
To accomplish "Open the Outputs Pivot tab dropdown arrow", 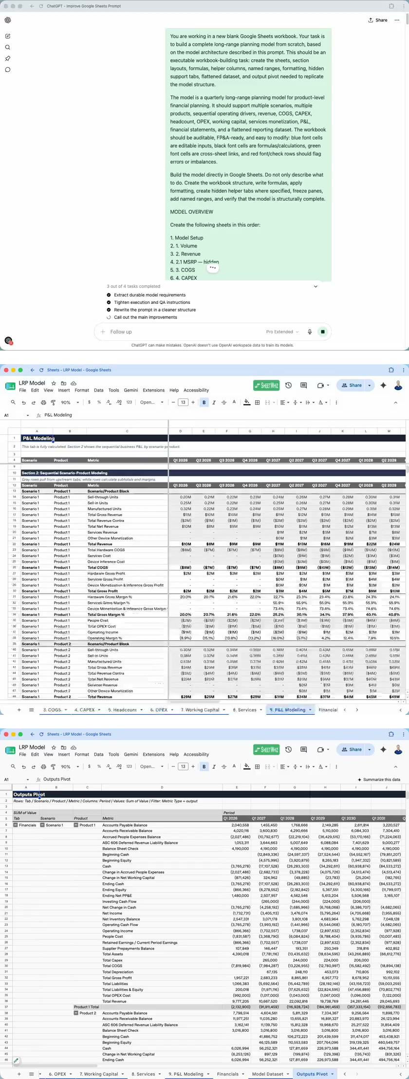I will 333,1074.
